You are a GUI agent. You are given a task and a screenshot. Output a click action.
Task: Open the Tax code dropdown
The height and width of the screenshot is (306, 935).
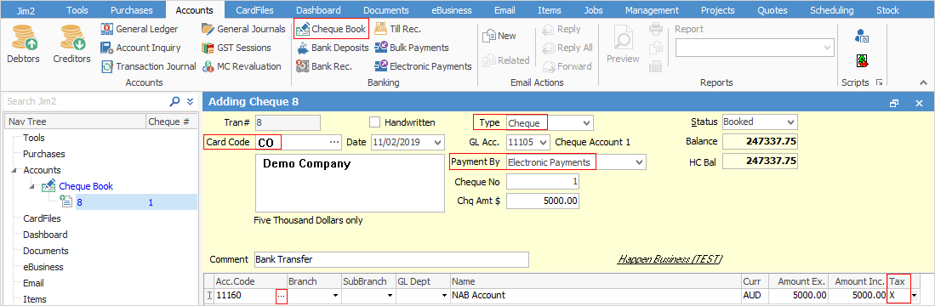pyautogui.click(x=914, y=295)
